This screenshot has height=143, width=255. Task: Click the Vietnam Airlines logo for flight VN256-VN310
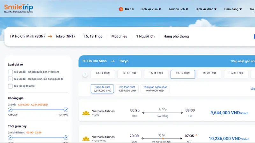point(86,138)
